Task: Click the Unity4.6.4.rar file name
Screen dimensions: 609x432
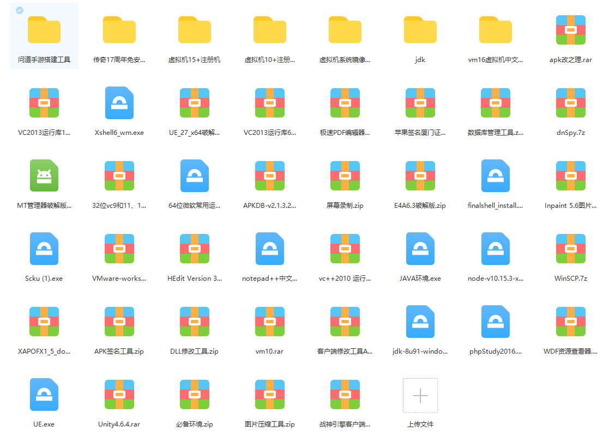Action: point(119,424)
